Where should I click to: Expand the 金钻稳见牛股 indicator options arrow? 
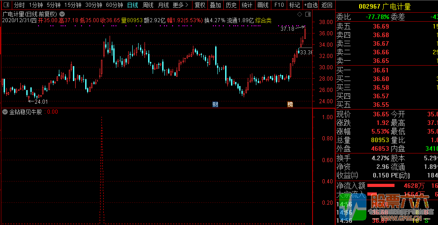[x=5, y=112]
